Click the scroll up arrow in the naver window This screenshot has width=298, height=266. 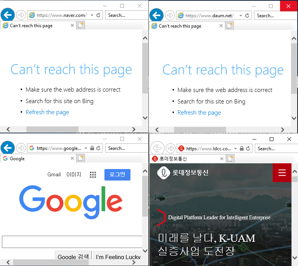click(145, 38)
